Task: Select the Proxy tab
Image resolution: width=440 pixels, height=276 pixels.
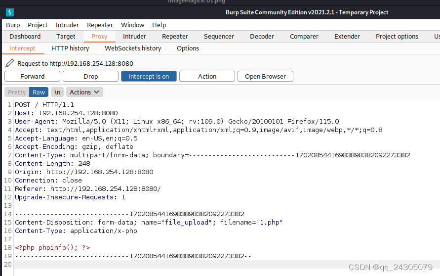Action: point(99,37)
